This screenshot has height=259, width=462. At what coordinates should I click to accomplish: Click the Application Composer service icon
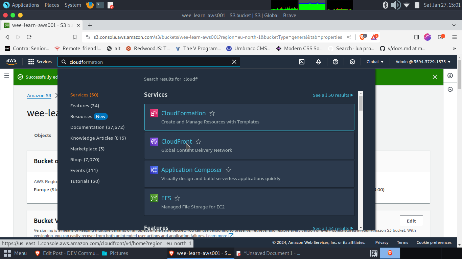click(x=154, y=170)
